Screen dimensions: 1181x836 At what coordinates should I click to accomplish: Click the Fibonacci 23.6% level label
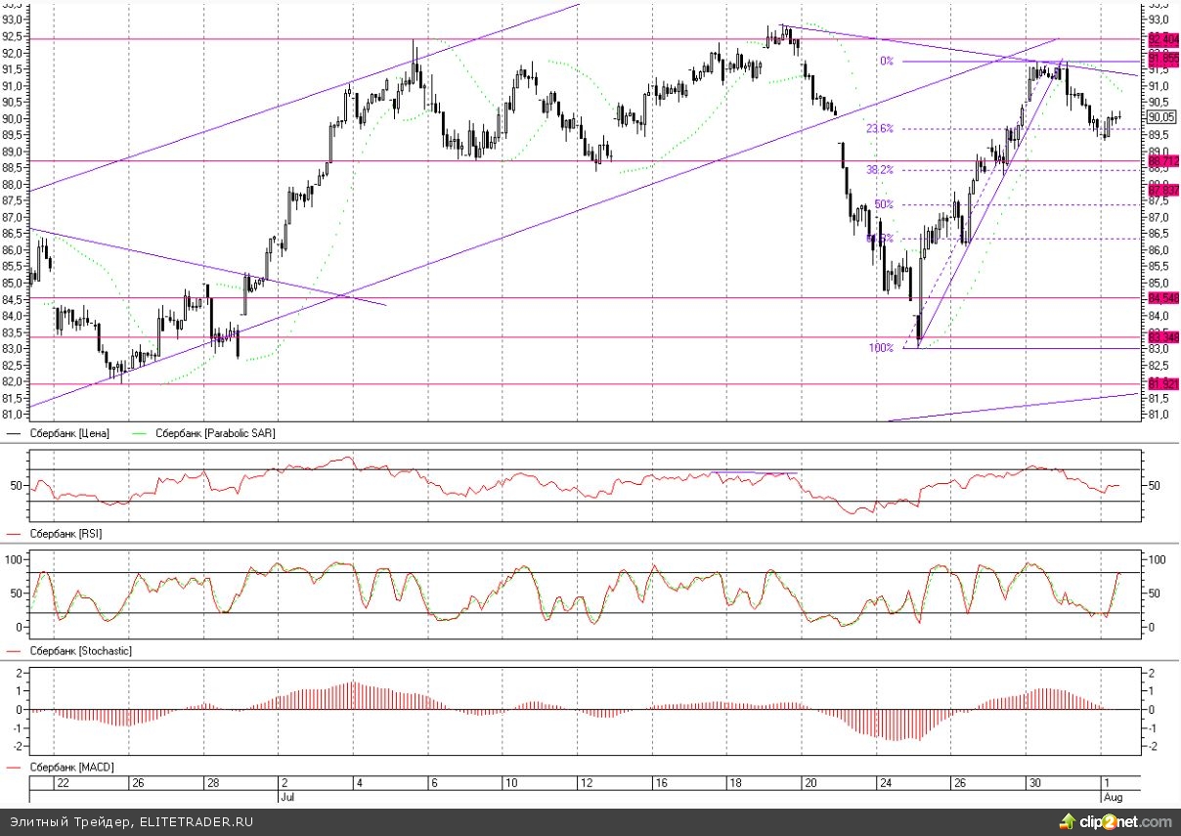pos(879,128)
